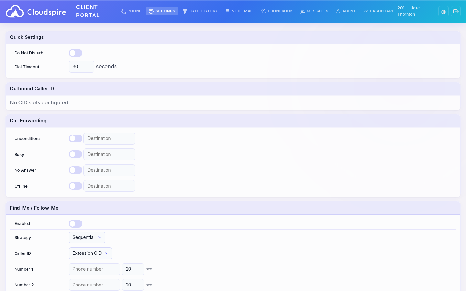Select the Phone icon in the navigation bar

coord(123,11)
